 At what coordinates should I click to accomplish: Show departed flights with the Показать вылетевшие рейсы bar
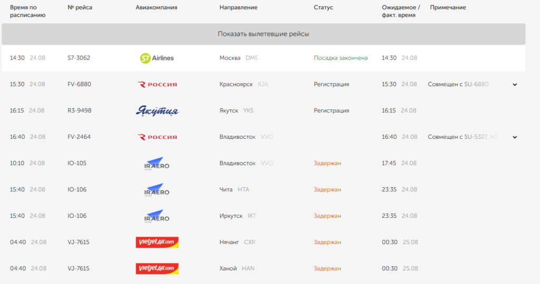264,34
